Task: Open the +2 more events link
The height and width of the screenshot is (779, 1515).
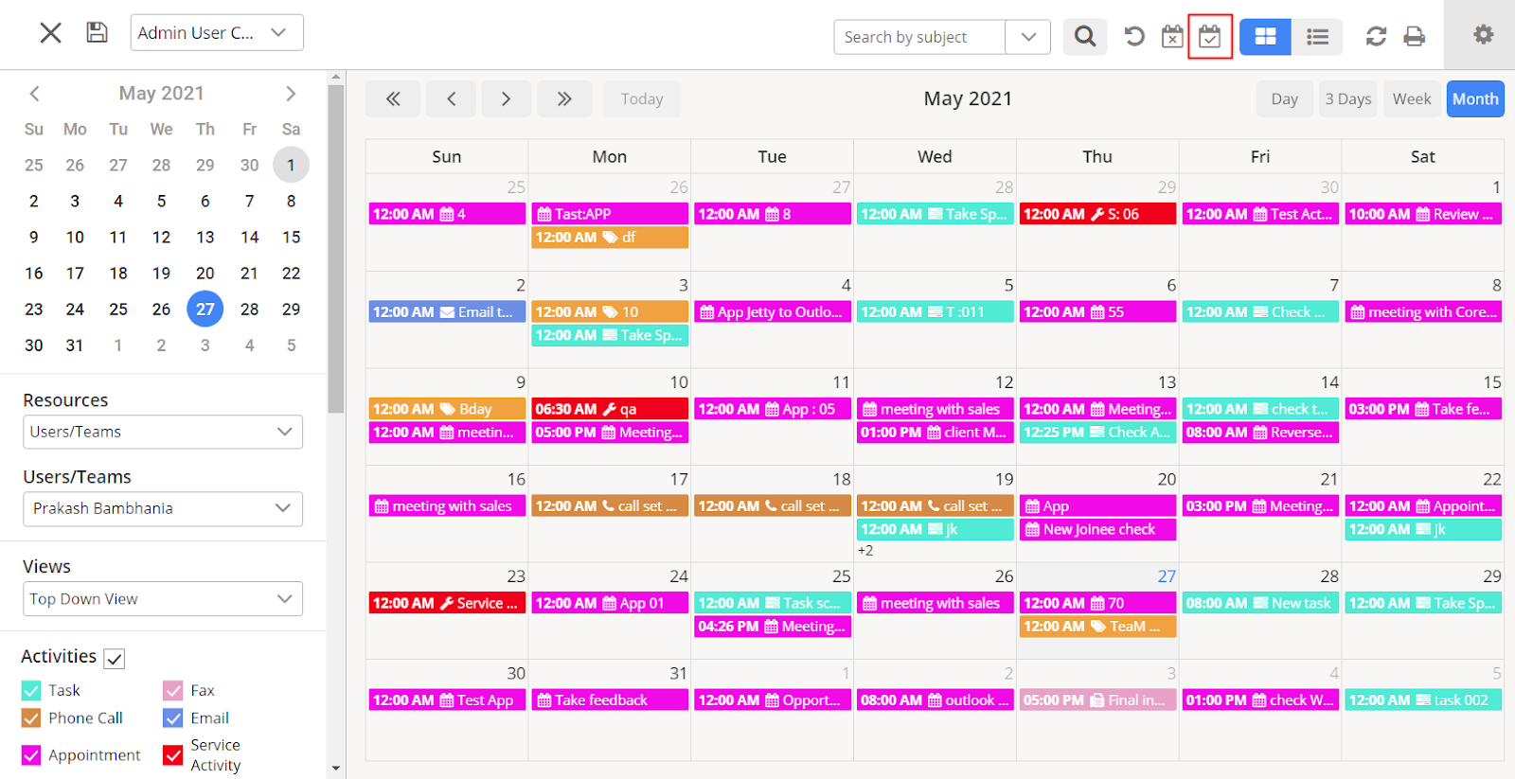Action: coord(865,551)
